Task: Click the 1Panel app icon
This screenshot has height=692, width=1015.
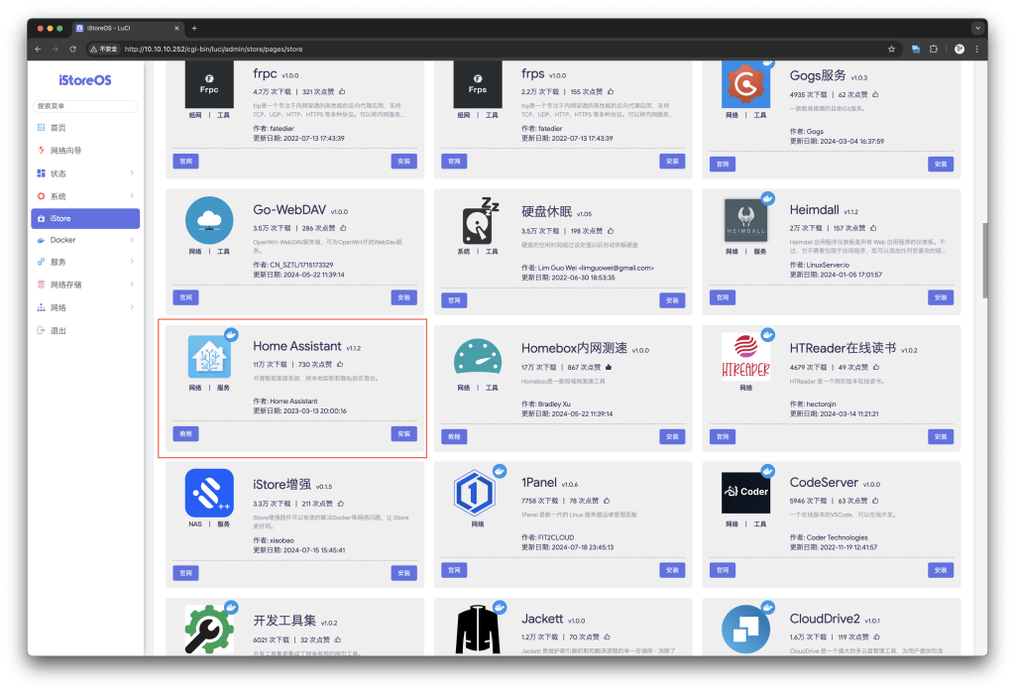Action: [x=476, y=493]
